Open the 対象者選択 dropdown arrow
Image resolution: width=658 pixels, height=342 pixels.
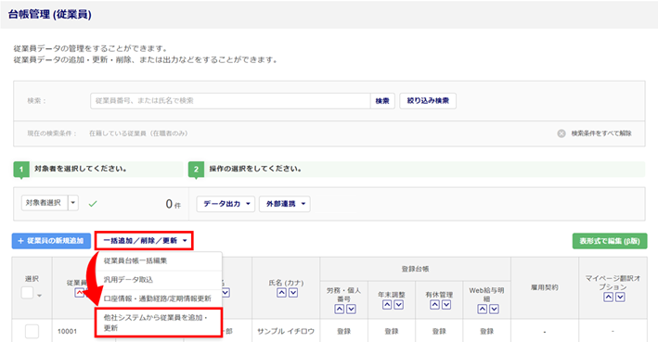[x=73, y=203]
